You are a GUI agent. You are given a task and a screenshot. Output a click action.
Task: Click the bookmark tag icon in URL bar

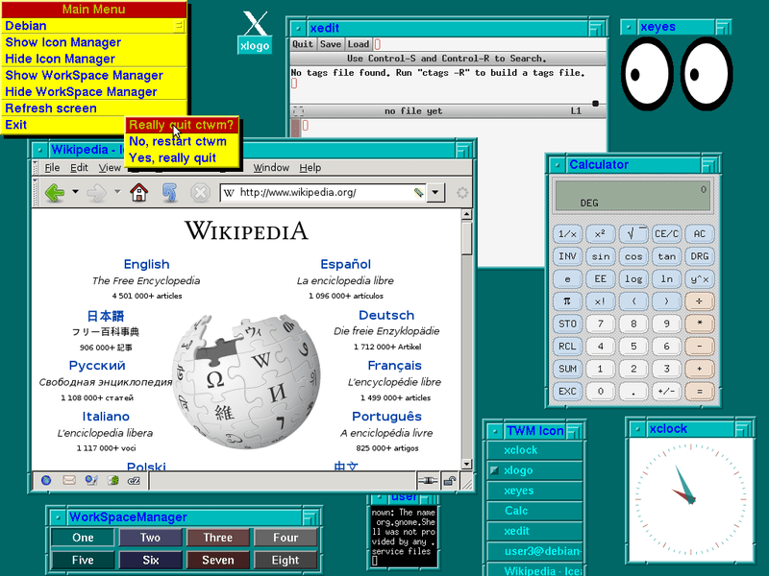coord(418,193)
